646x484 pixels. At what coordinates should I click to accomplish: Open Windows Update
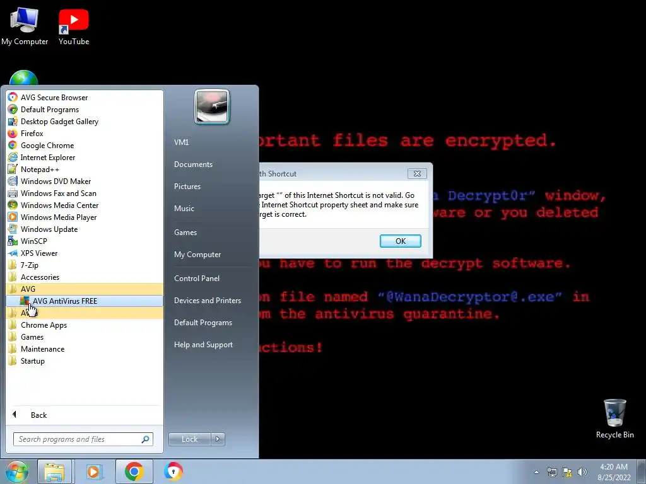click(x=85, y=229)
